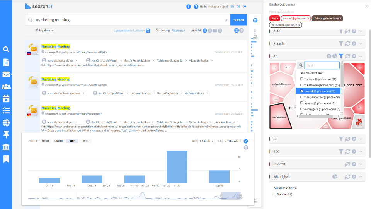Screen dimensions: 371x209
Task: Uncheck c.wendl@iphos.com (21) checkbox
Action: point(302,91)
